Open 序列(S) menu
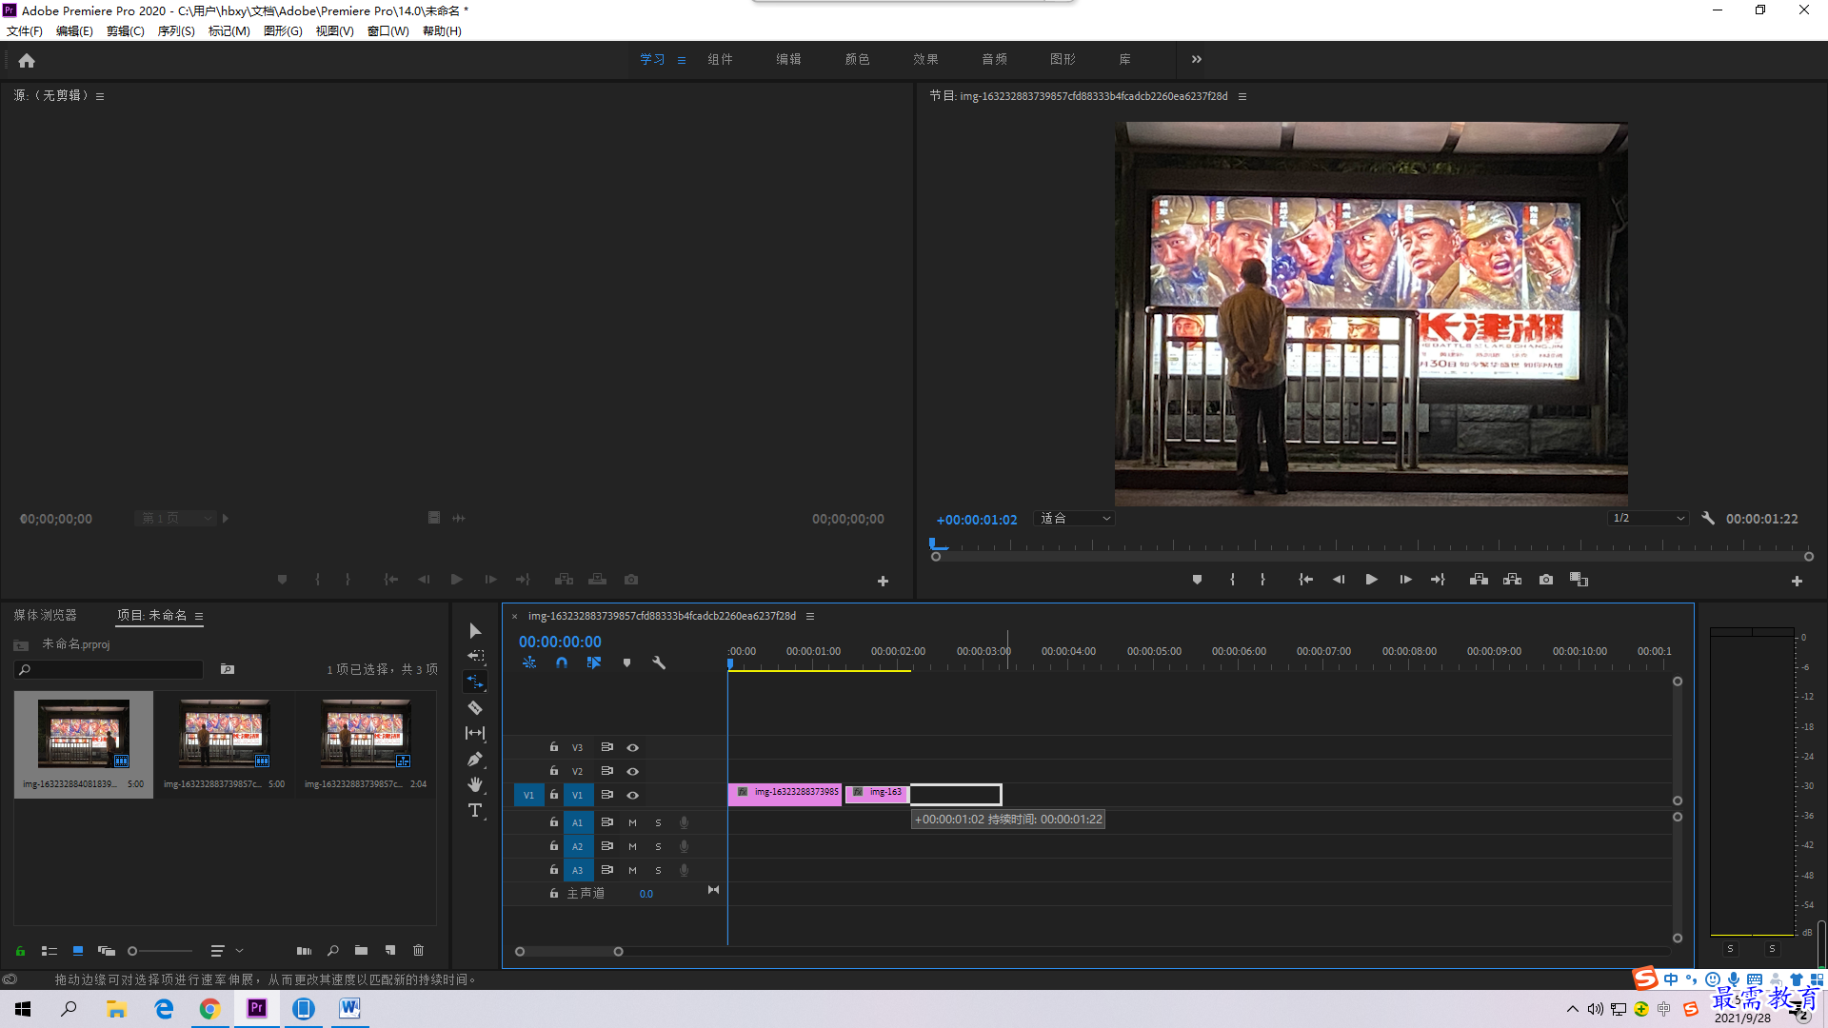The width and height of the screenshot is (1828, 1028). (176, 31)
